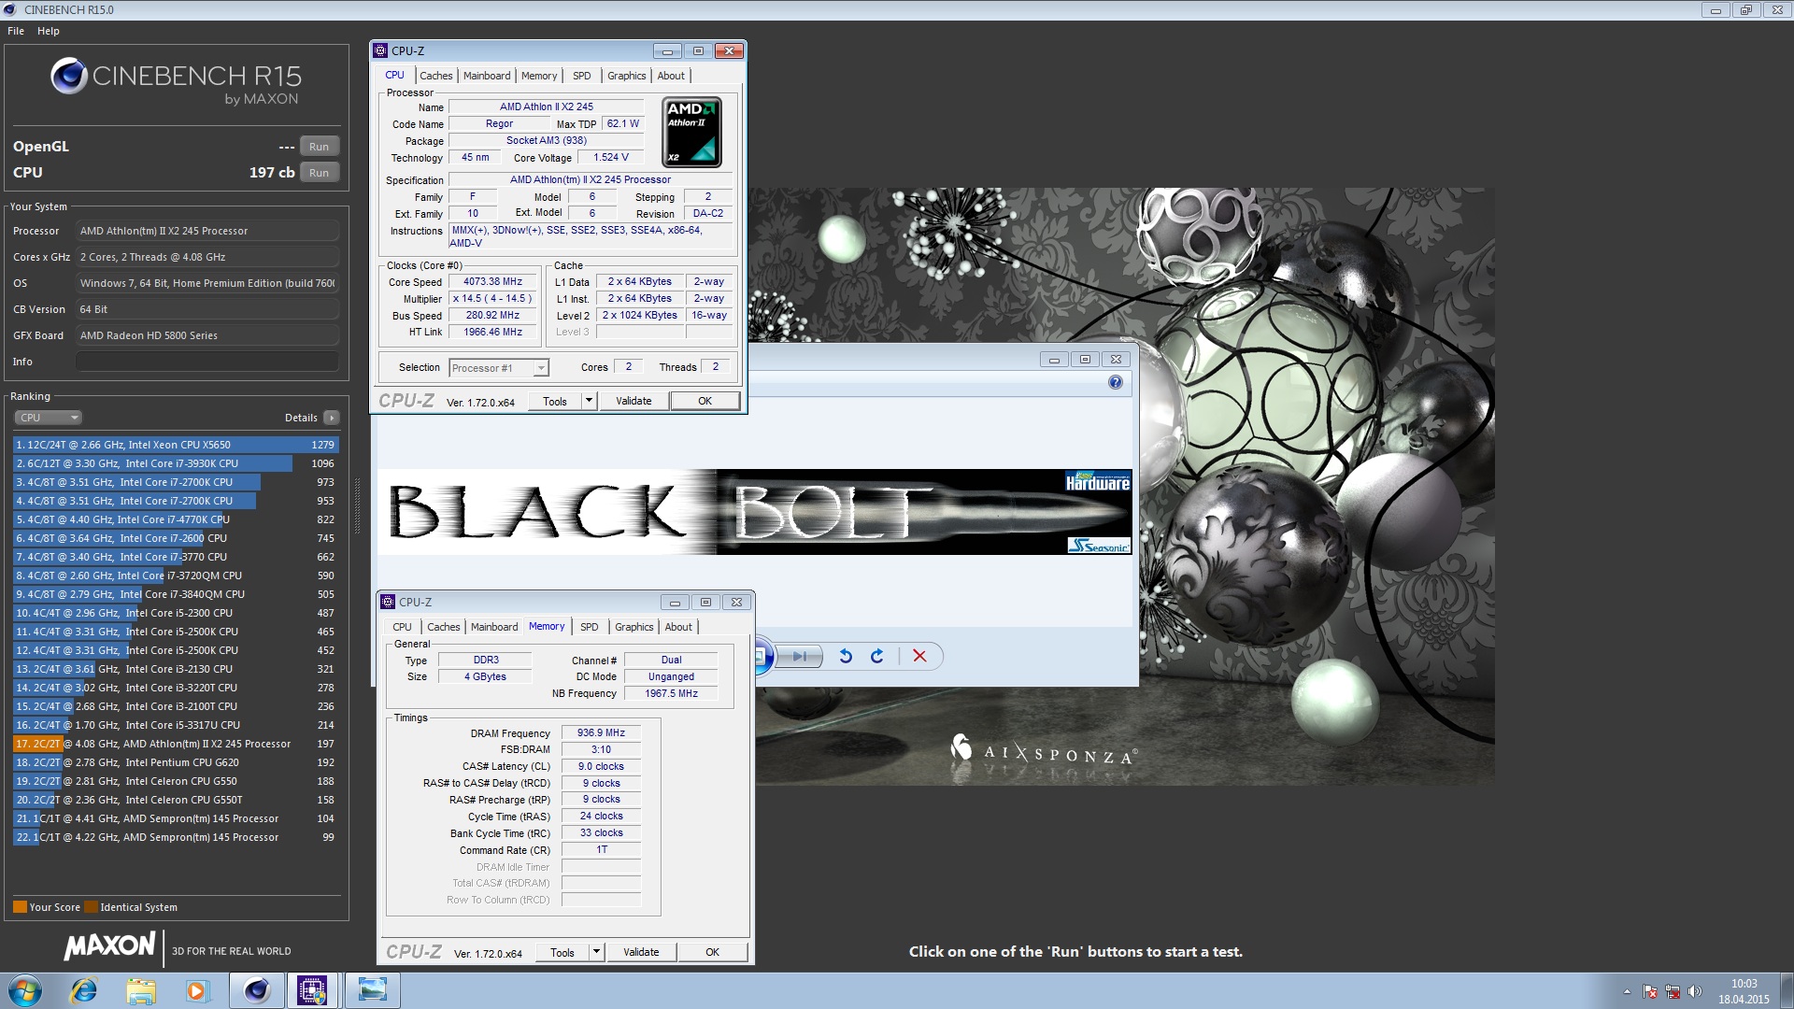Open Caches tab in top CPU-Z window

coord(435,76)
